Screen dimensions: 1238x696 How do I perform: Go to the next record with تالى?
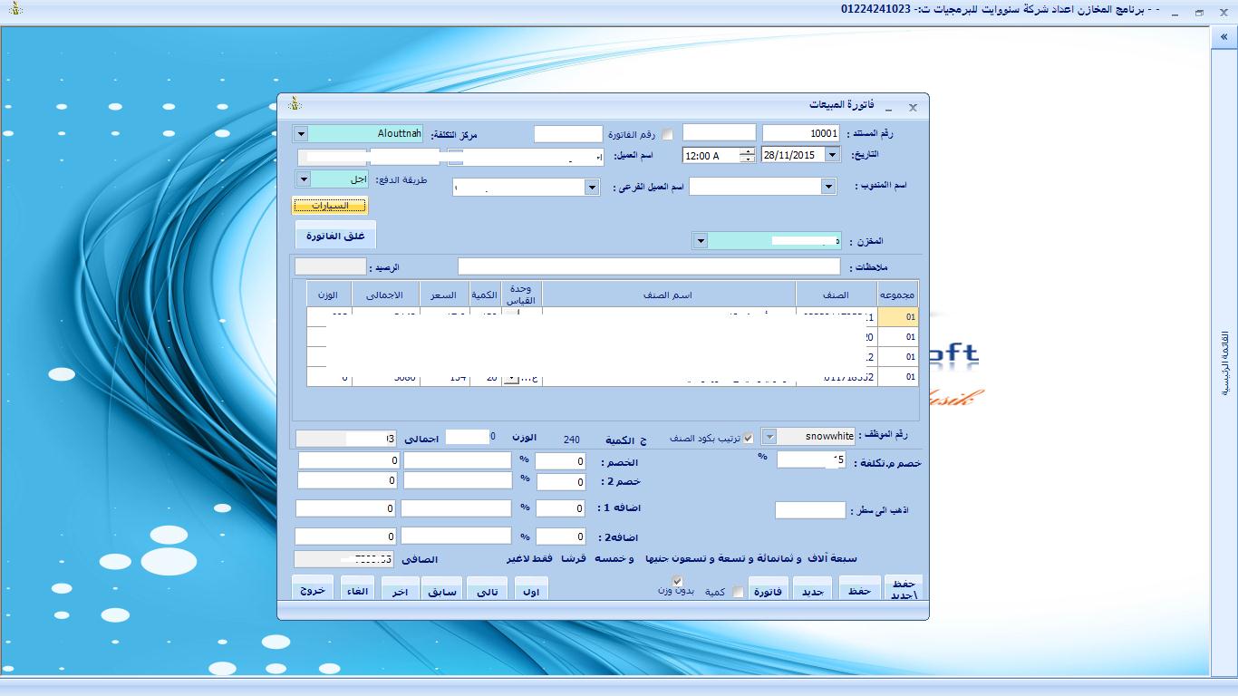point(487,592)
